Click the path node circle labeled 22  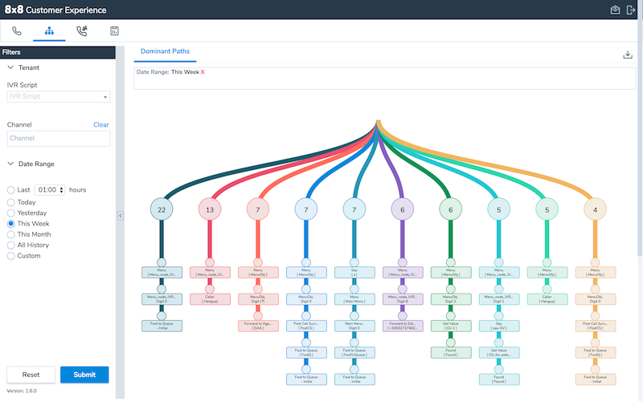162,209
